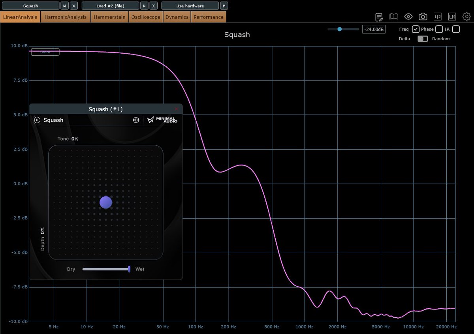474x334 pixels.
Task: Remove the Squash plugin with X
Action: click(x=74, y=6)
